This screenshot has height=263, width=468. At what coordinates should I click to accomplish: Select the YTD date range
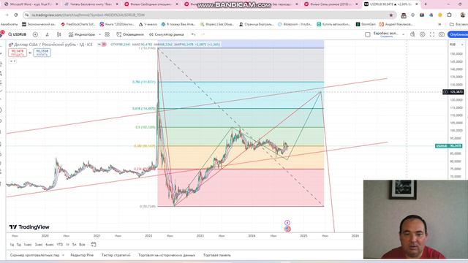(x=60, y=245)
